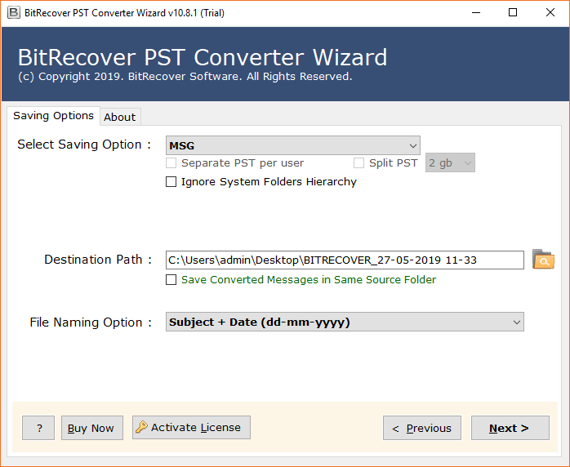Click the 'File Naming Option :' label
Viewport: 570px width, 467px height.
point(91,322)
